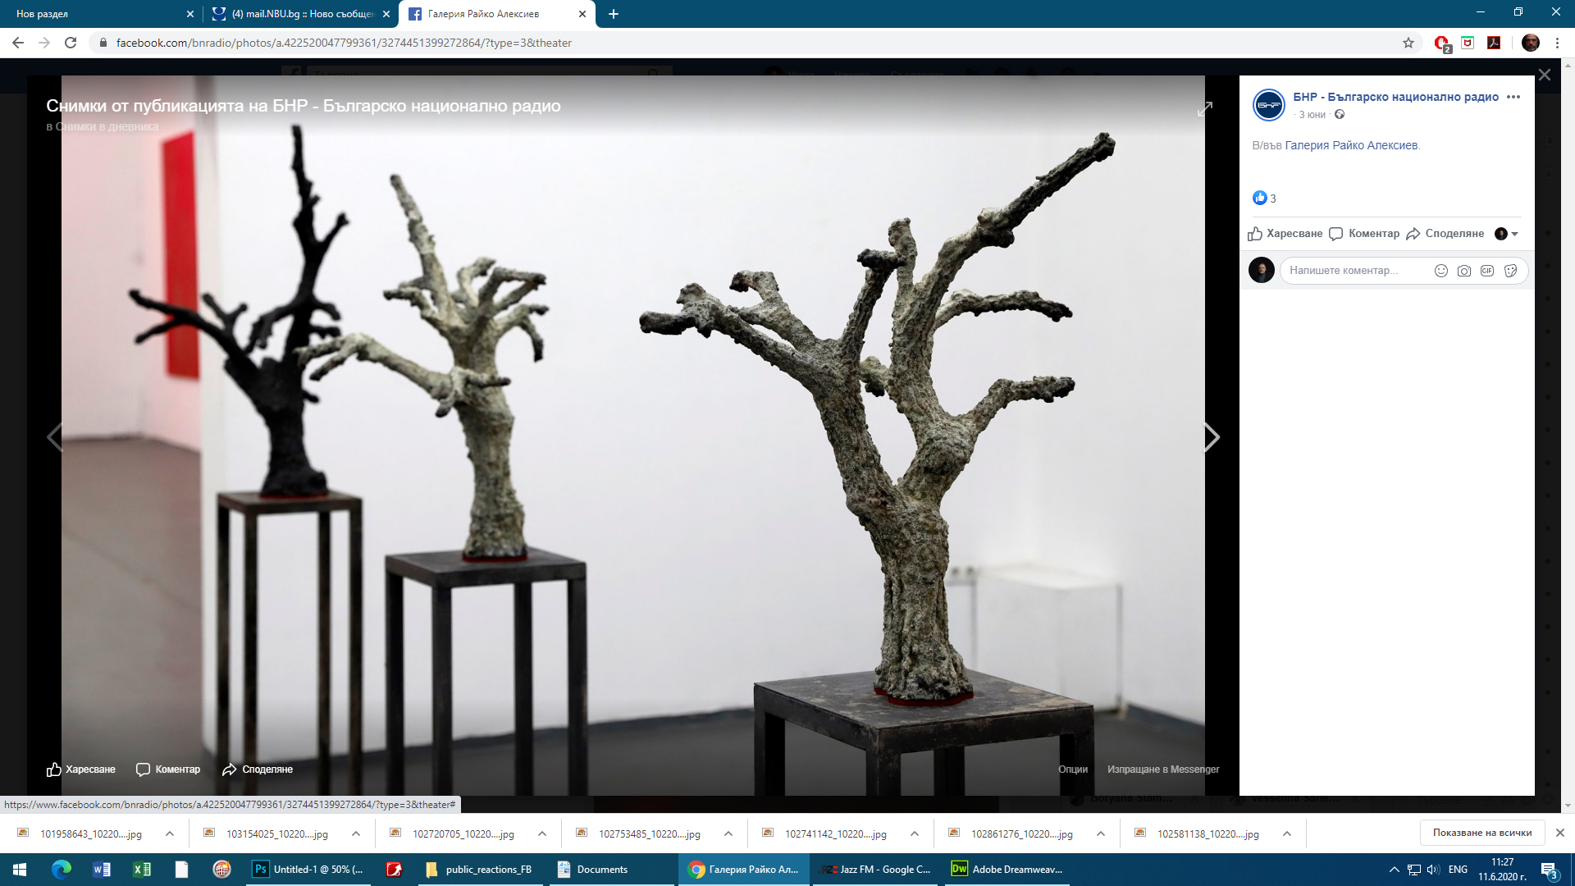The width and height of the screenshot is (1575, 886).
Task: Open the Опции menu on the photo
Action: pyautogui.click(x=1073, y=770)
